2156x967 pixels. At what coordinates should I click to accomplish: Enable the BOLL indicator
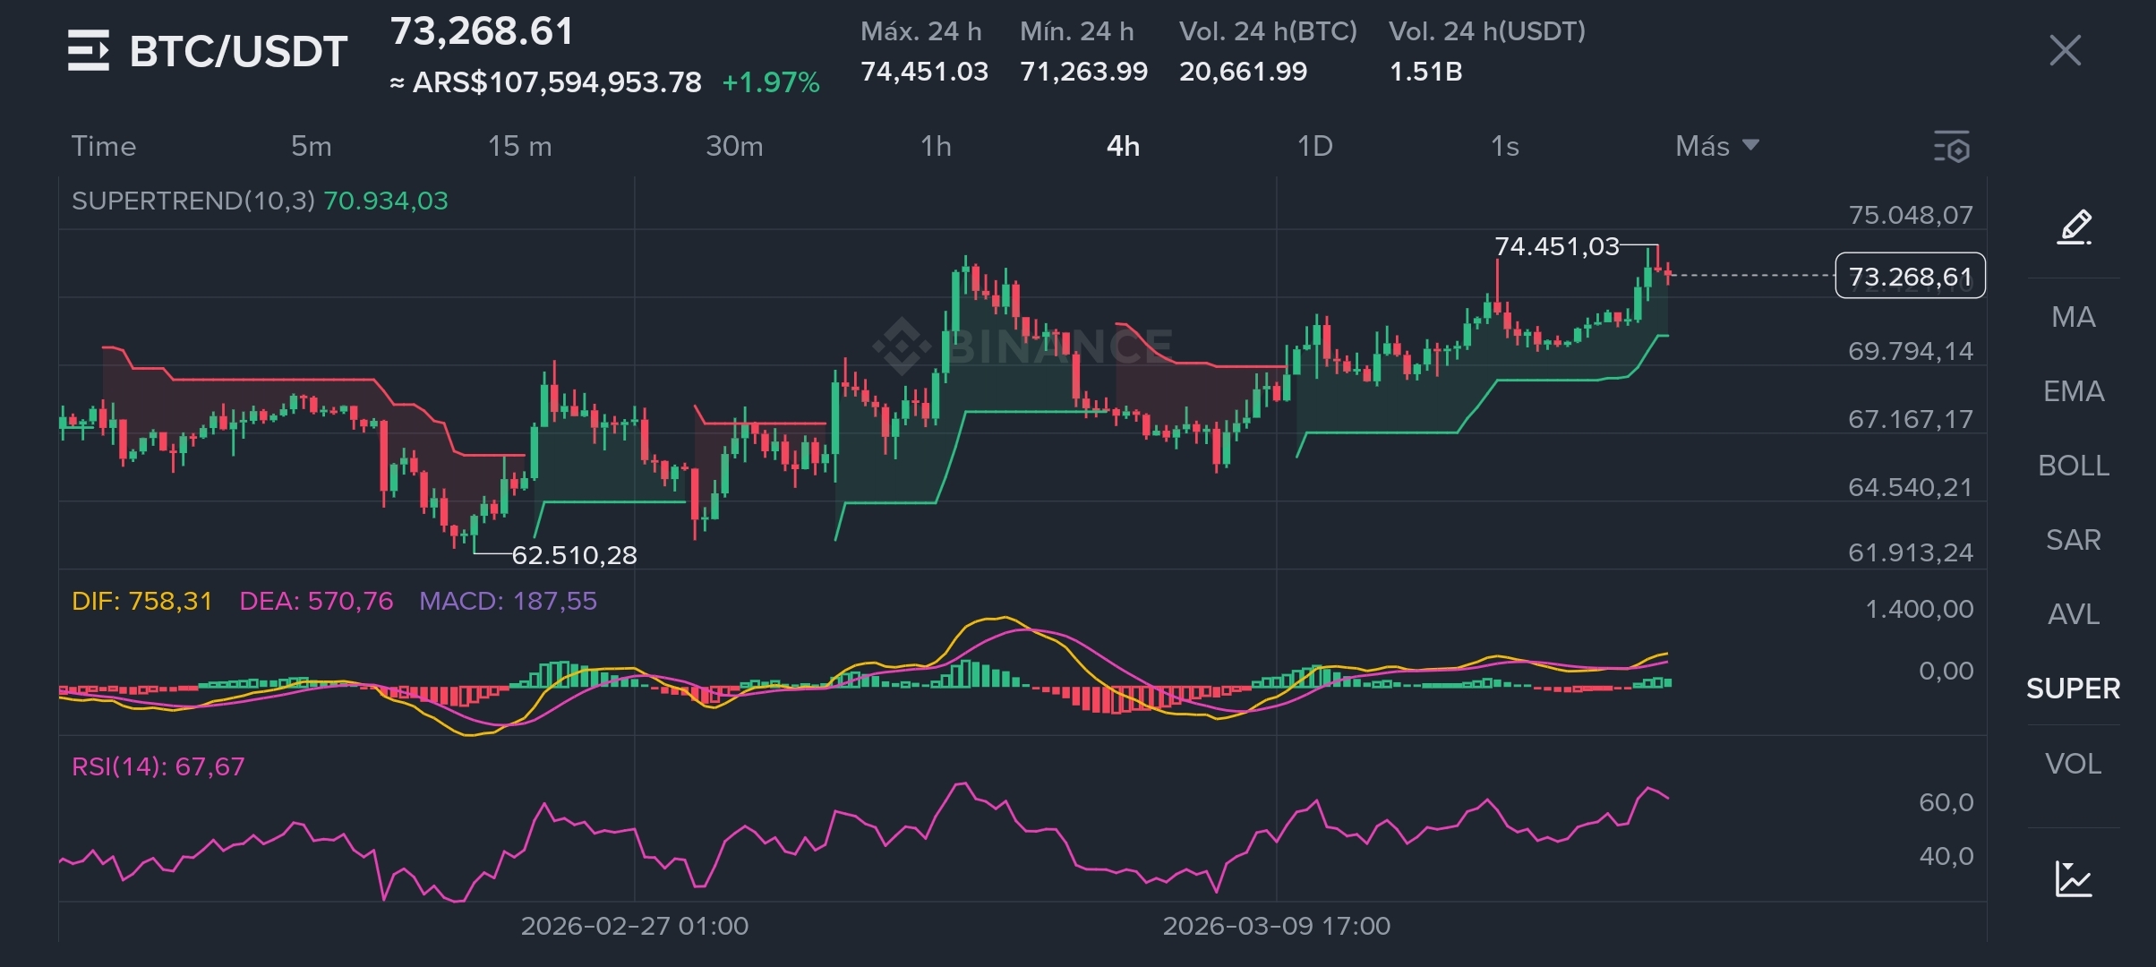pyautogui.click(x=2074, y=466)
